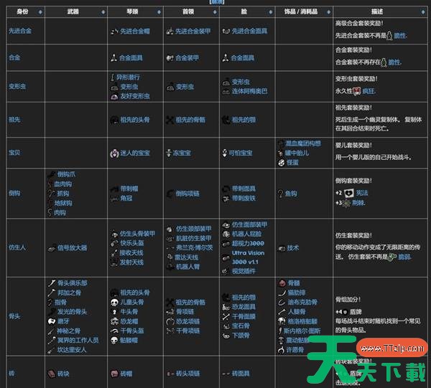
Task: Open the 弗兰克·博尔茨 link
Action: click(x=195, y=247)
